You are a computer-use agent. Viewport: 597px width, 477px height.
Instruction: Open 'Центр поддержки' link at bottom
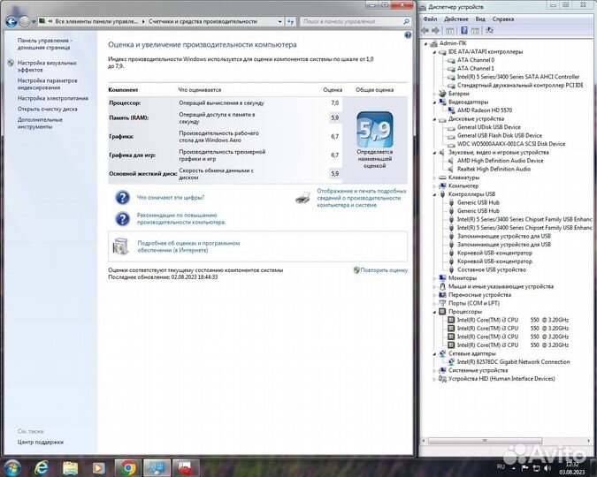[41, 442]
